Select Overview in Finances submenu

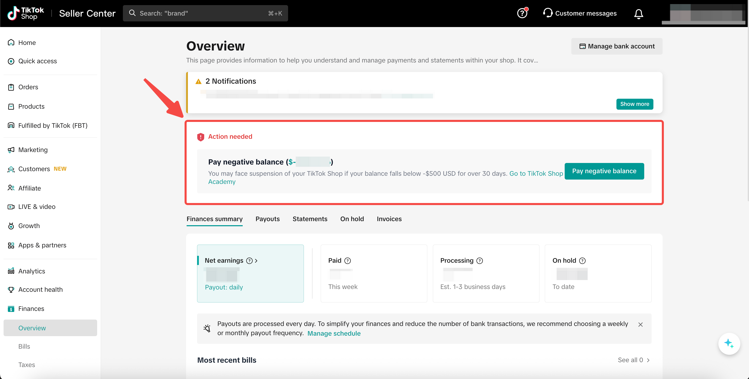[x=50, y=328]
